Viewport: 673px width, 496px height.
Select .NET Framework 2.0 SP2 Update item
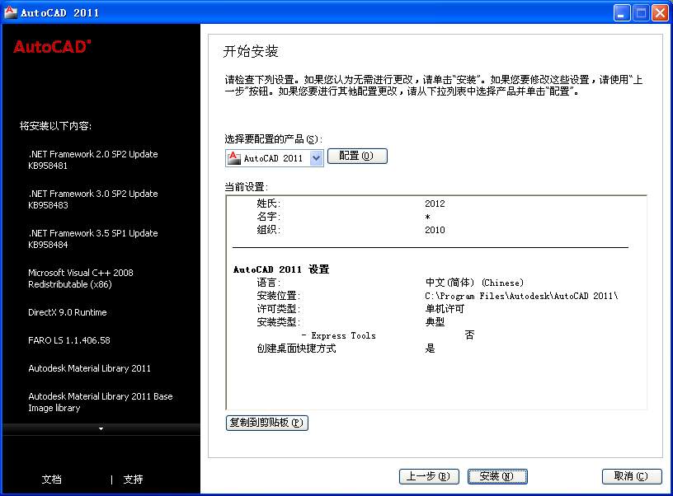pos(92,160)
